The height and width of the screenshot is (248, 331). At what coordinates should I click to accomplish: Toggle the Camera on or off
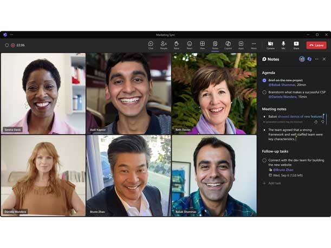coord(270,45)
